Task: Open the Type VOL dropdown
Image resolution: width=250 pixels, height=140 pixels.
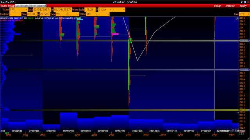Action: click(x=61, y=14)
